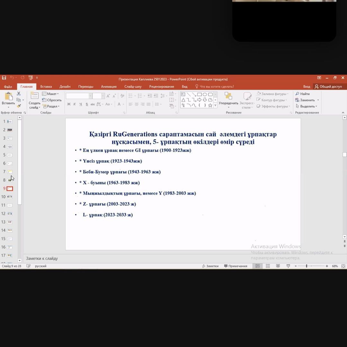Toggle Заметки notes pane

(x=210, y=266)
